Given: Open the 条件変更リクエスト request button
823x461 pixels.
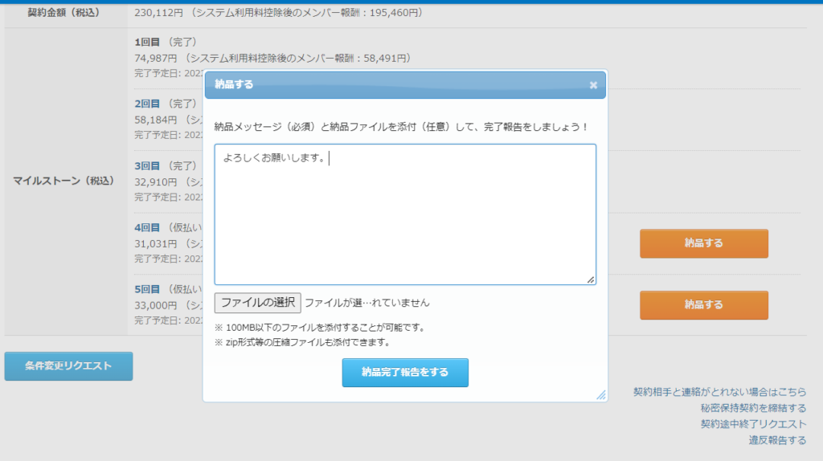Looking at the screenshot, I should (x=68, y=366).
